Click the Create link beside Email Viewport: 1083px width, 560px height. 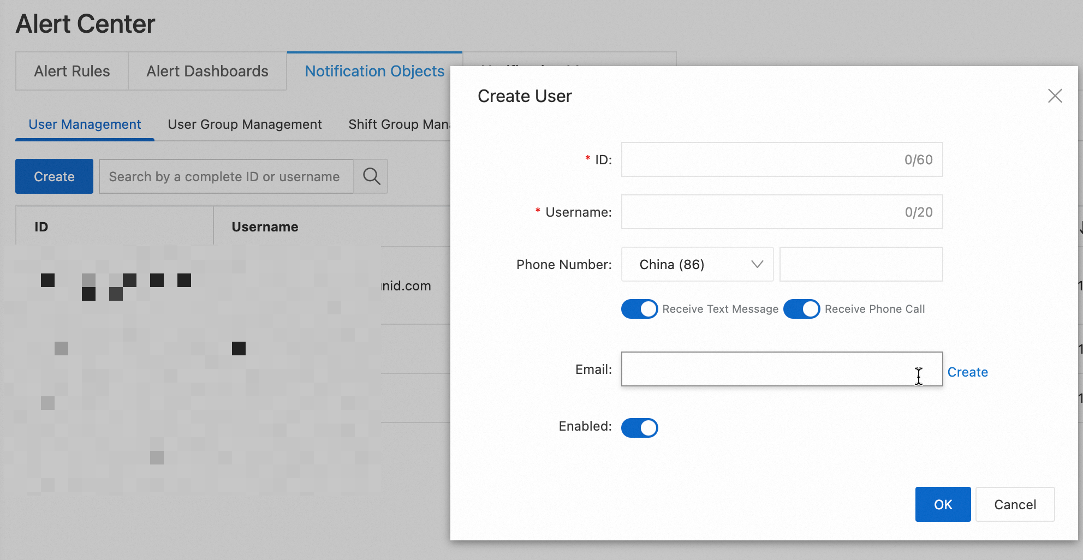[967, 372]
